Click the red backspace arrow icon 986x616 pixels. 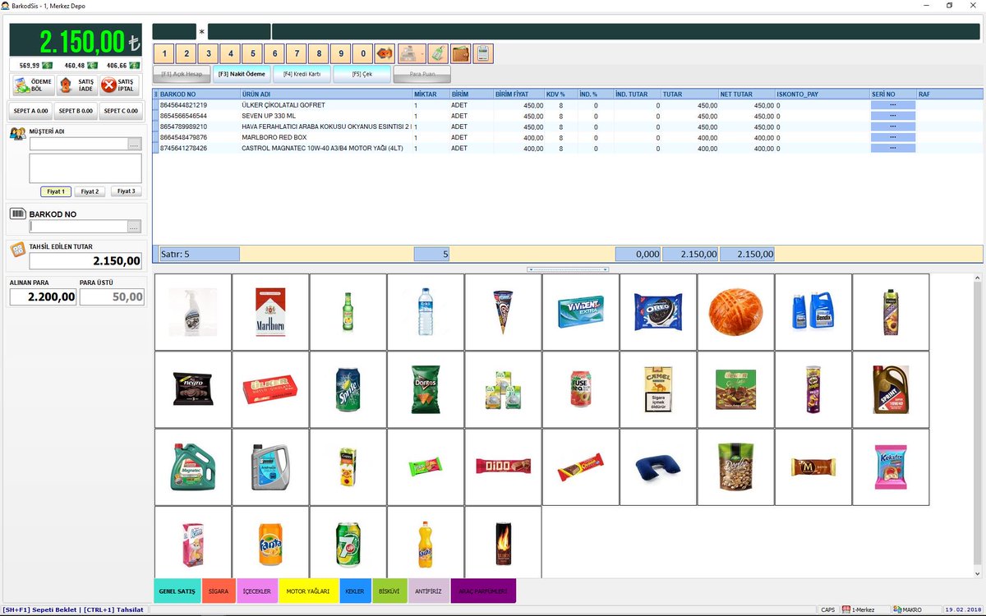tap(385, 53)
